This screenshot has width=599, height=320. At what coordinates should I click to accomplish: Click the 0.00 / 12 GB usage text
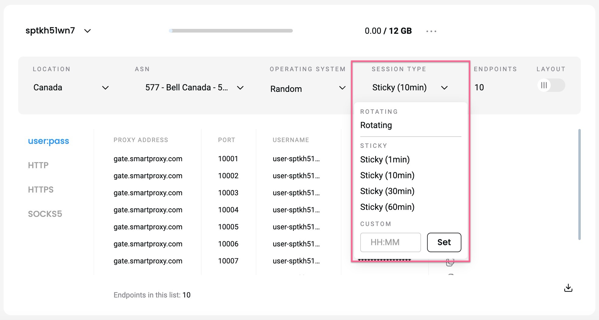point(388,31)
